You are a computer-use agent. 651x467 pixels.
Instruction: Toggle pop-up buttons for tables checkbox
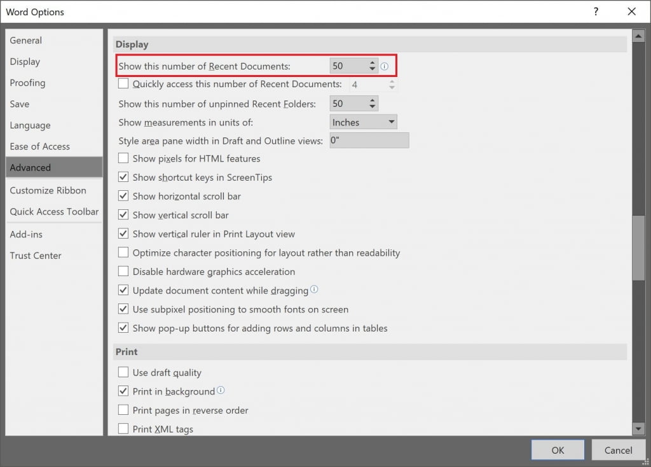(123, 328)
